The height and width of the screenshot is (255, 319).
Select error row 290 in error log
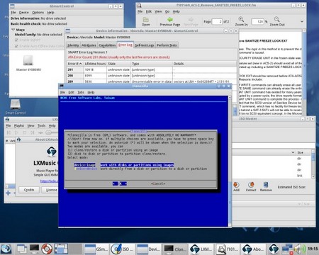(x=152, y=76)
